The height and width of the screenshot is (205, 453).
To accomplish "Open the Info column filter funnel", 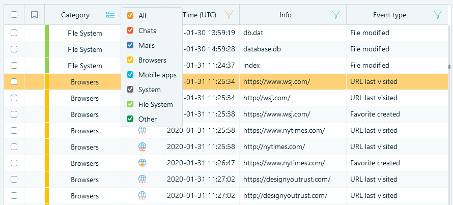I will pos(336,15).
